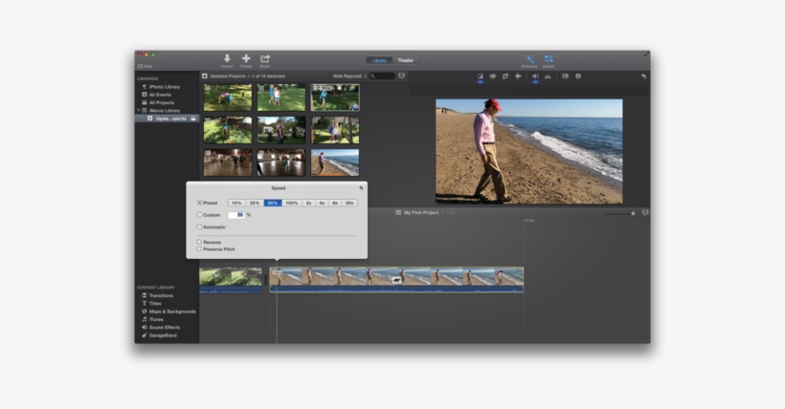
Task: Open the video and audio effects icon
Action: coord(565,76)
